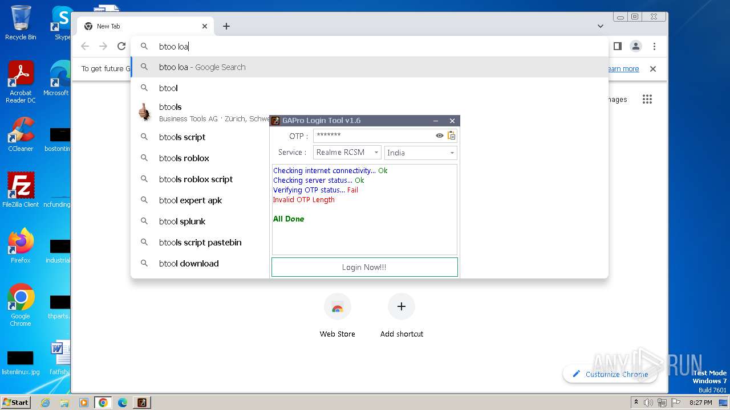Open File Explorer from taskbar
Viewport: 730px width, 410px height.
click(x=64, y=403)
